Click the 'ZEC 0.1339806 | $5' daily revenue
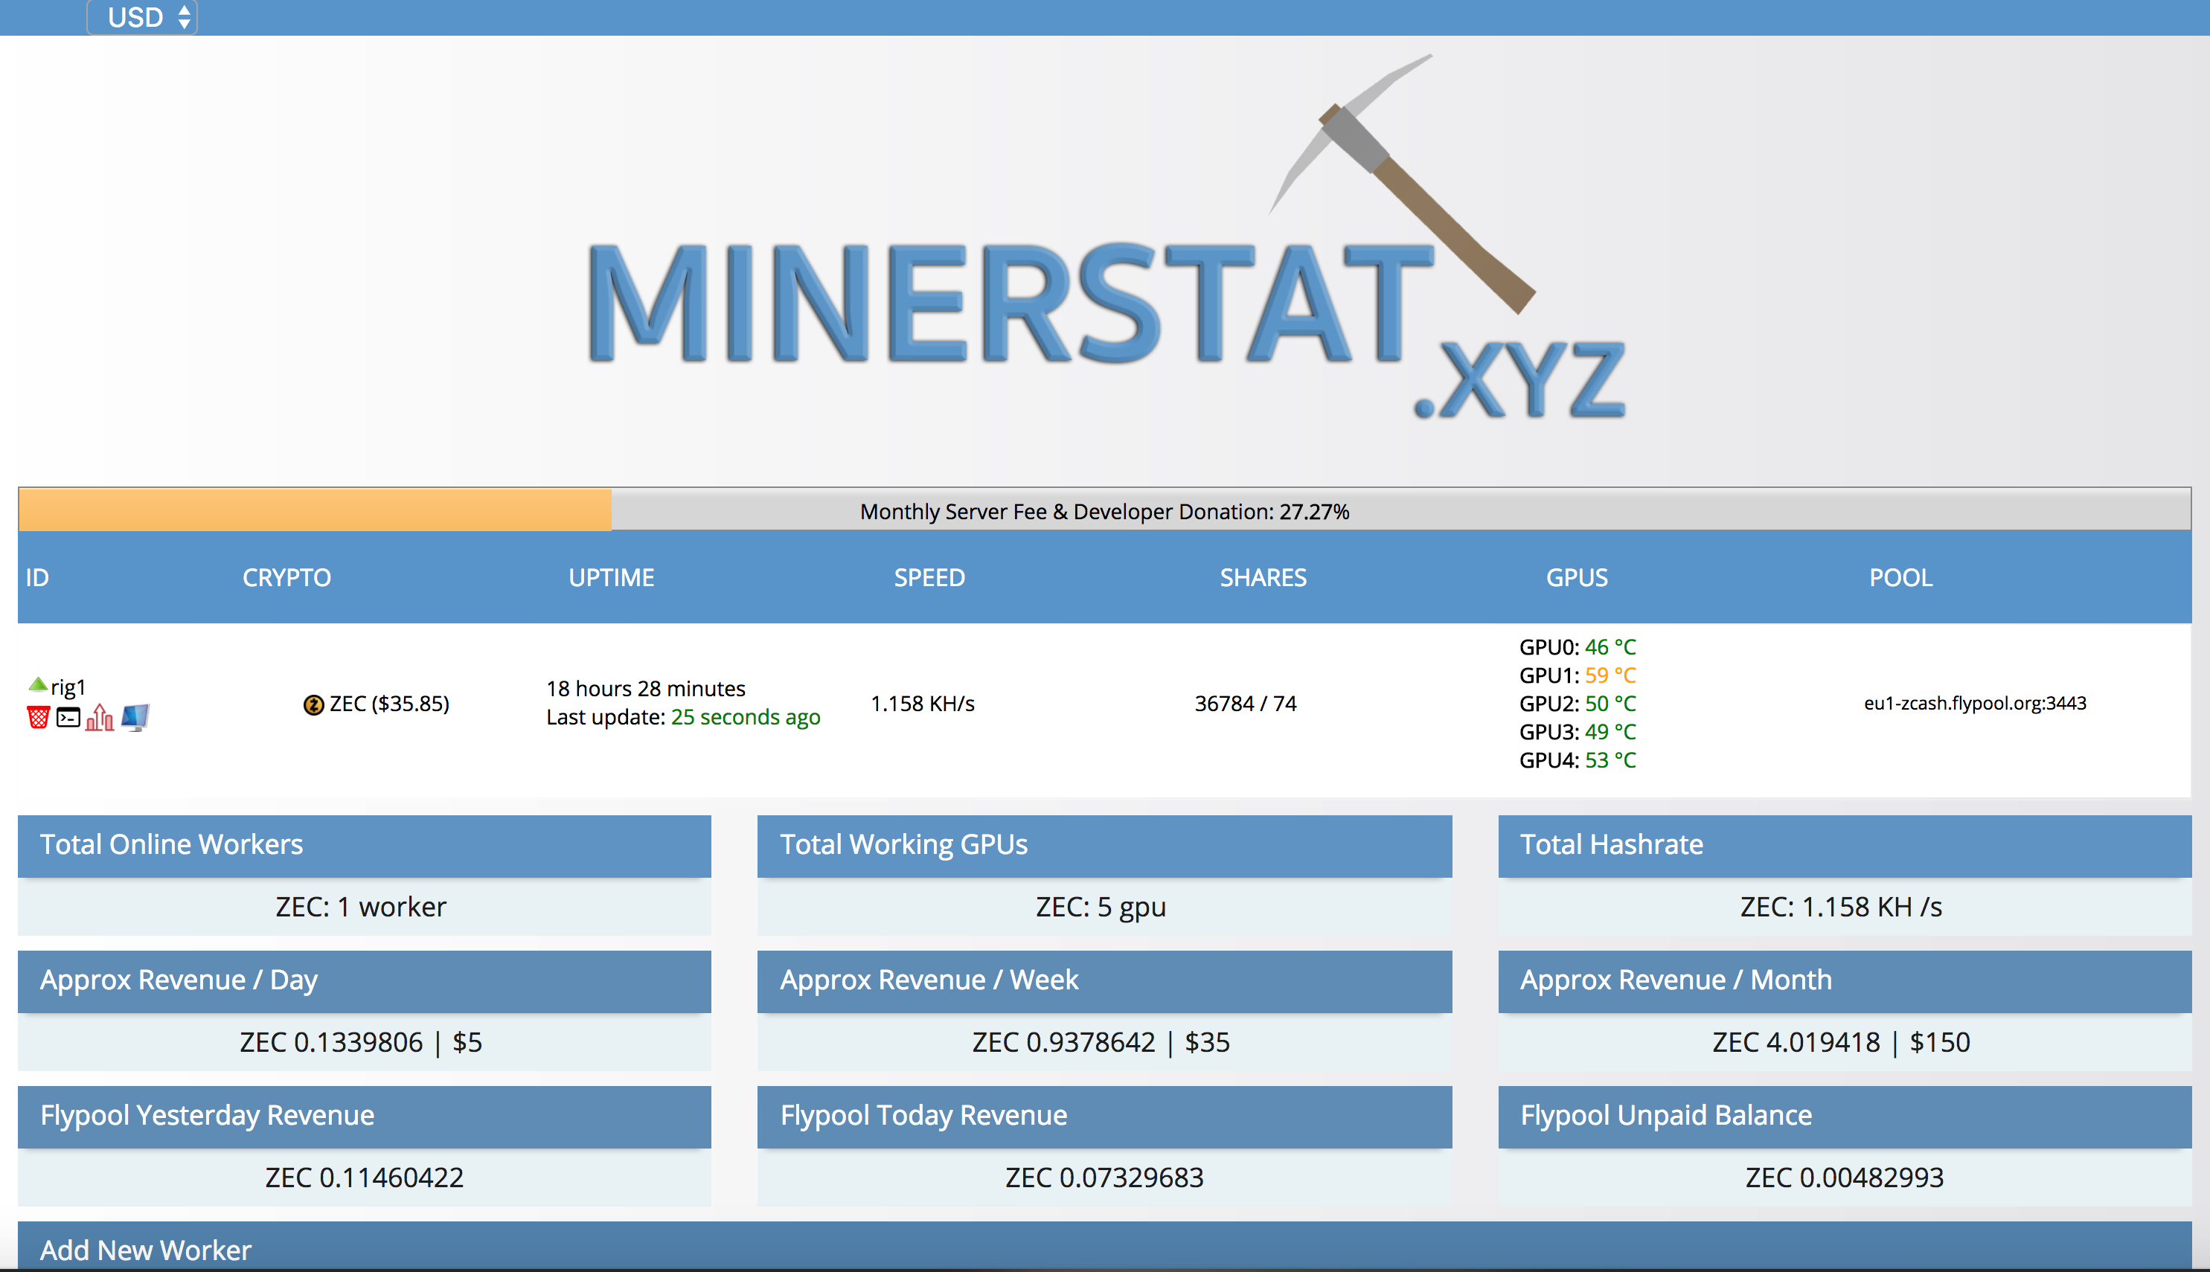 [x=361, y=1042]
